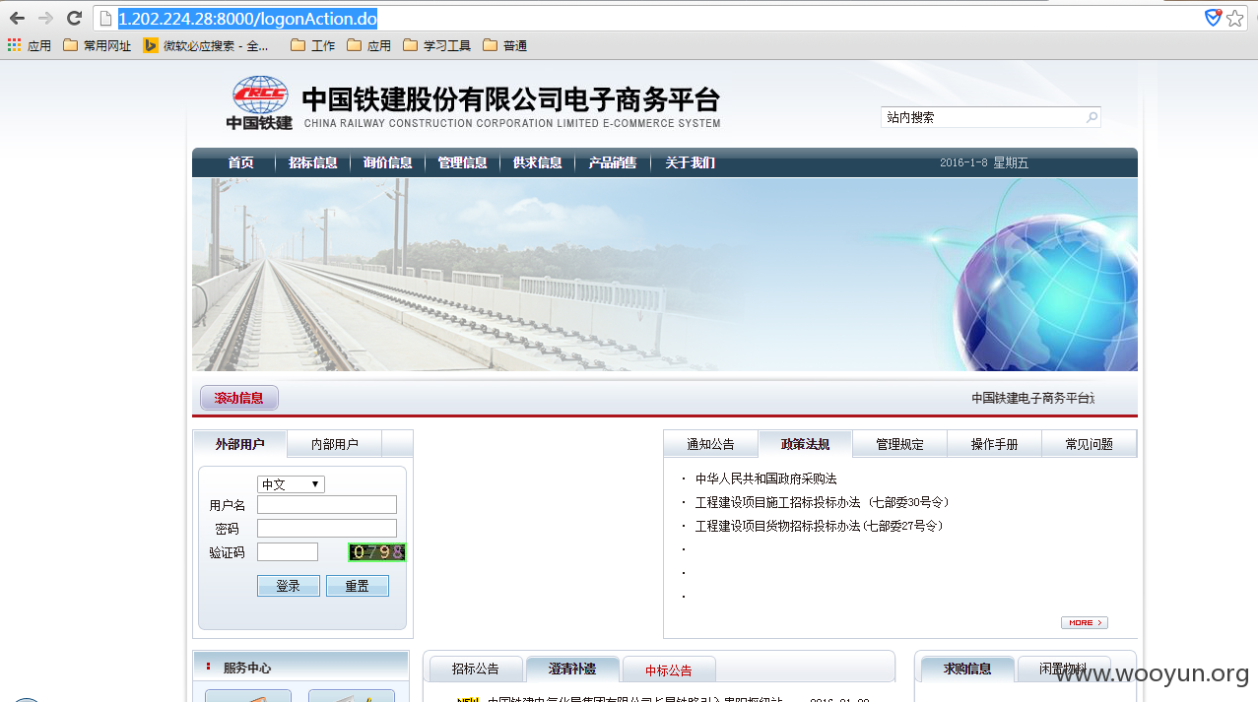Image resolution: width=1258 pixels, height=702 pixels.
Task: Click the browser forward arrow
Action: tap(45, 18)
